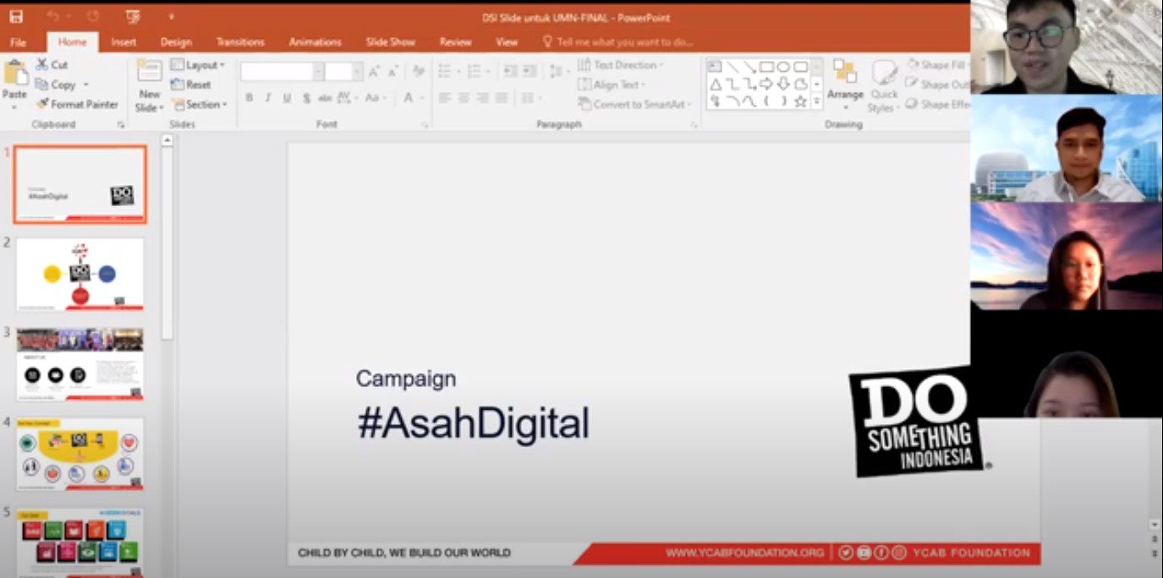
Task: Pick the star shape in the shapes gallery
Action: (800, 101)
